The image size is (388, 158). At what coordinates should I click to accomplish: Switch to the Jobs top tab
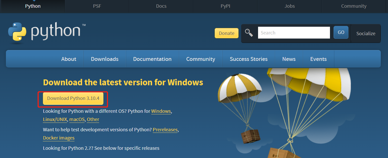290,6
